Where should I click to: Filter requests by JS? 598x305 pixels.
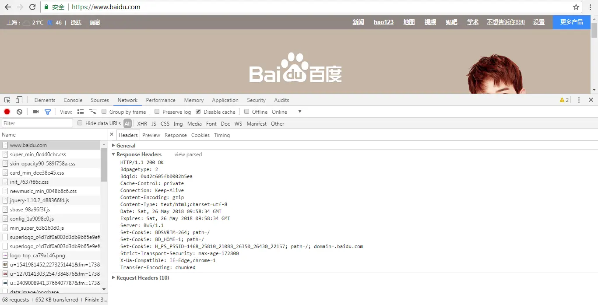[x=154, y=124]
